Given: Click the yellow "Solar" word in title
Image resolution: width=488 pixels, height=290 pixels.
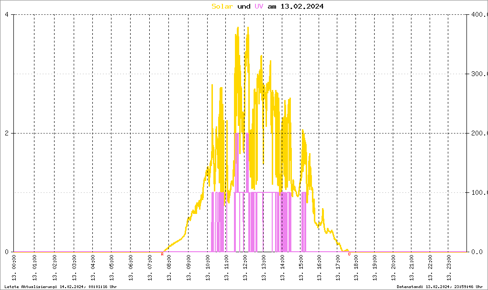Looking at the screenshot, I should coord(223,6).
